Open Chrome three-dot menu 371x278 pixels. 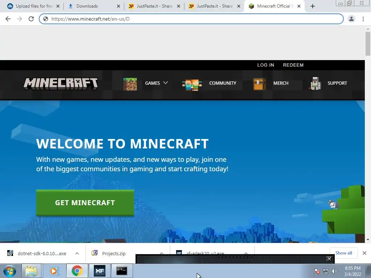click(x=363, y=19)
